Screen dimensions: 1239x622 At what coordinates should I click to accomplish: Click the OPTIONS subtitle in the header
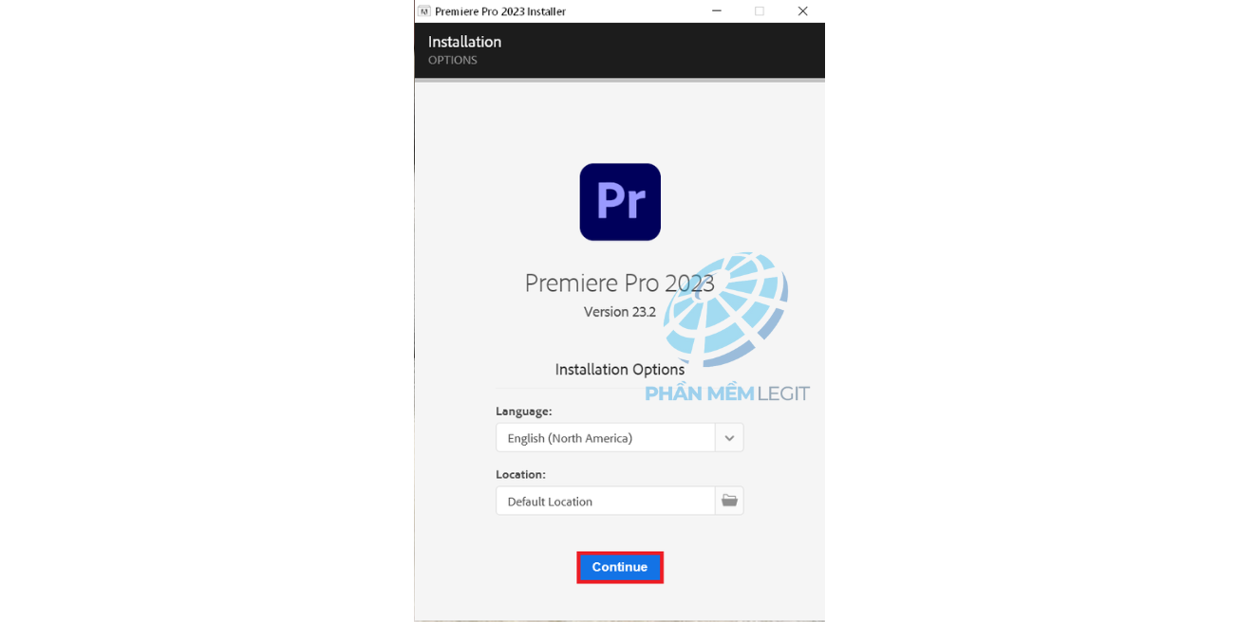[453, 60]
